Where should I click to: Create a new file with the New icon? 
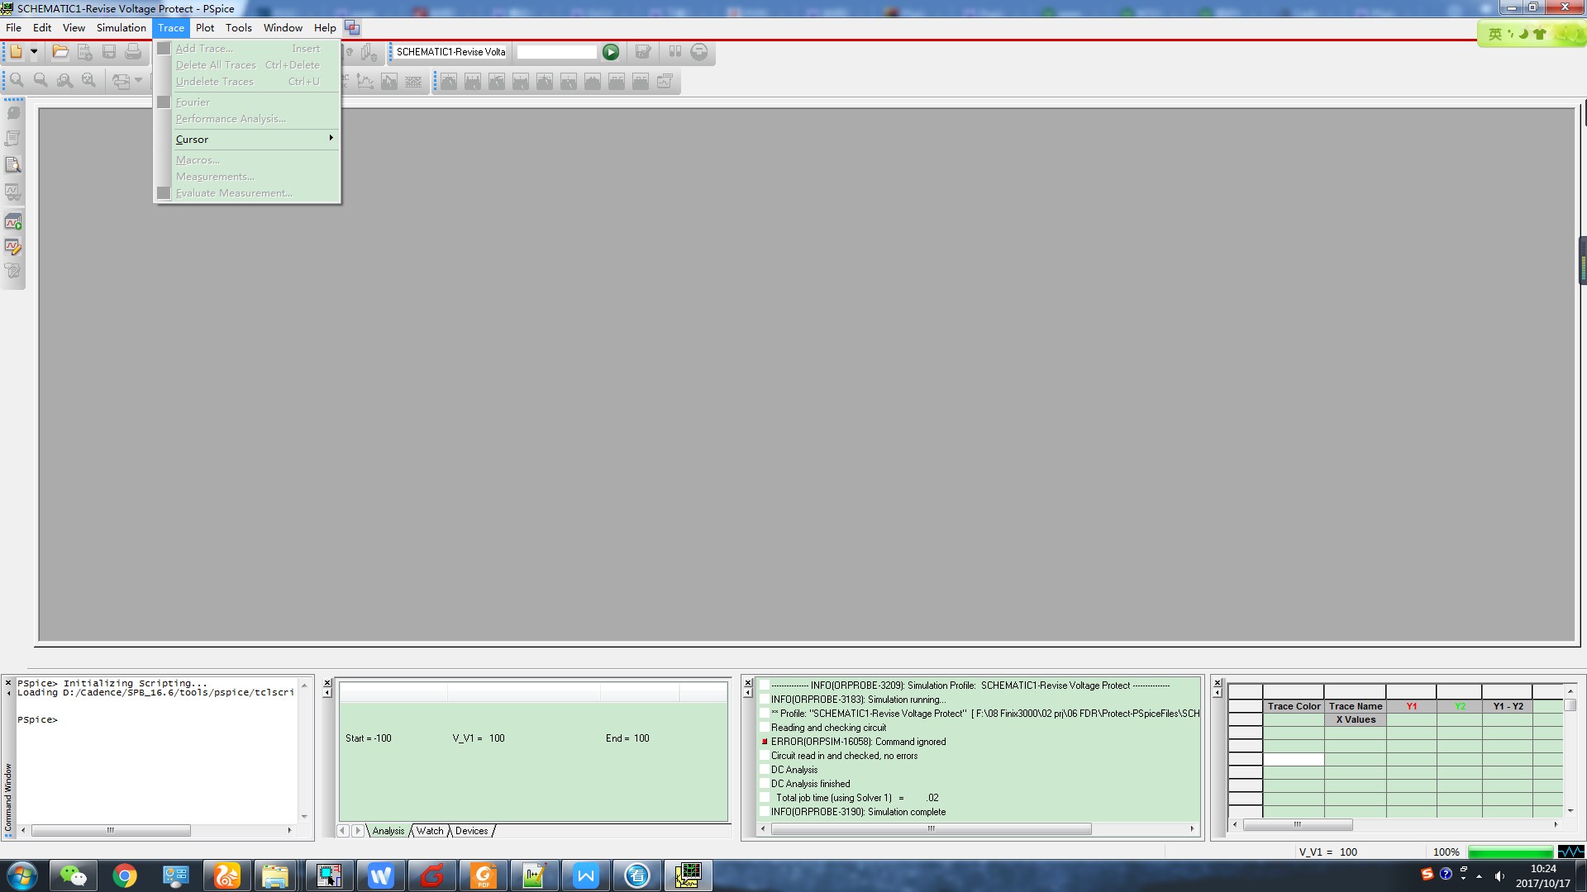point(16,52)
